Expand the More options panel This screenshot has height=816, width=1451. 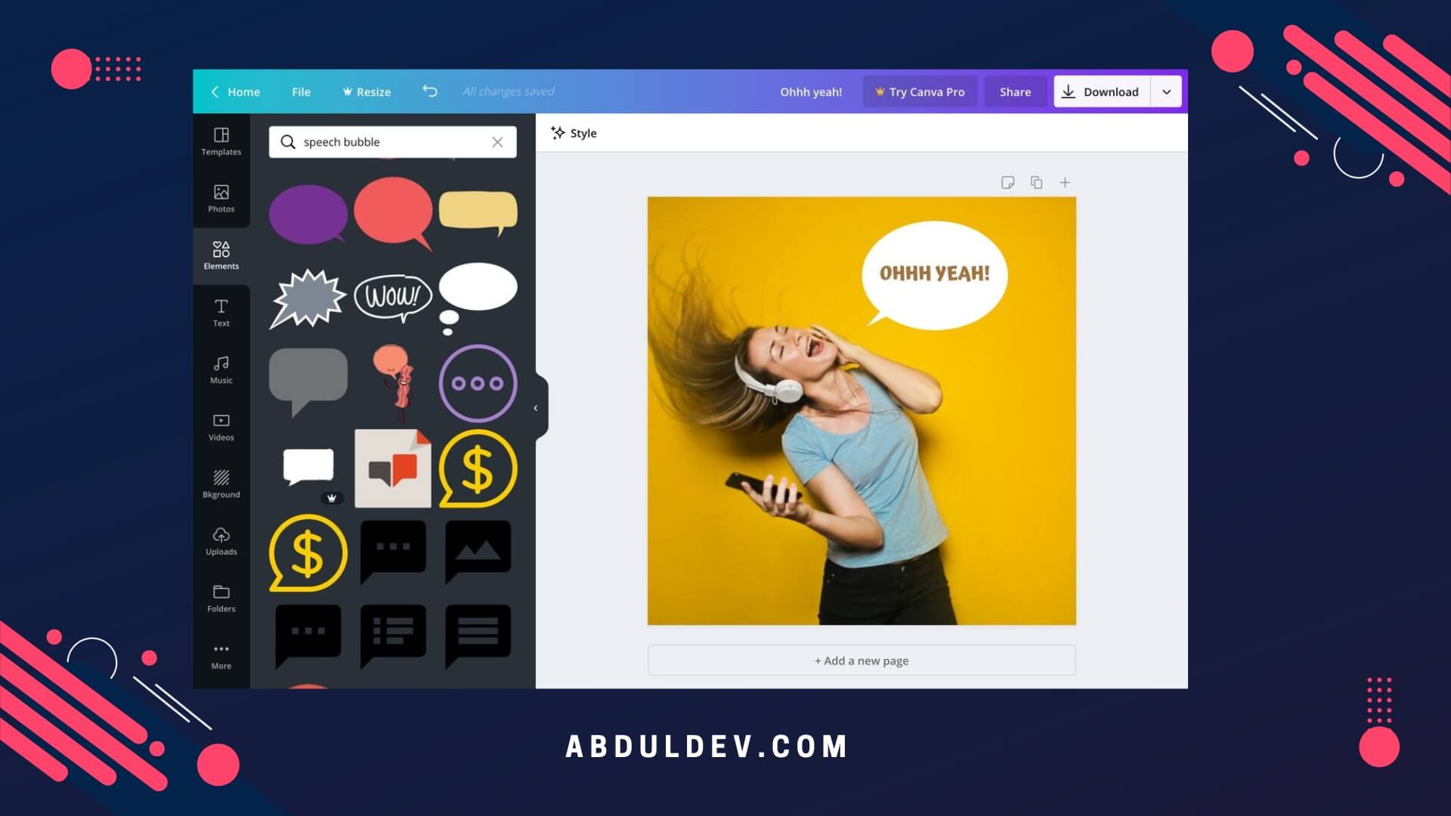pyautogui.click(x=221, y=656)
